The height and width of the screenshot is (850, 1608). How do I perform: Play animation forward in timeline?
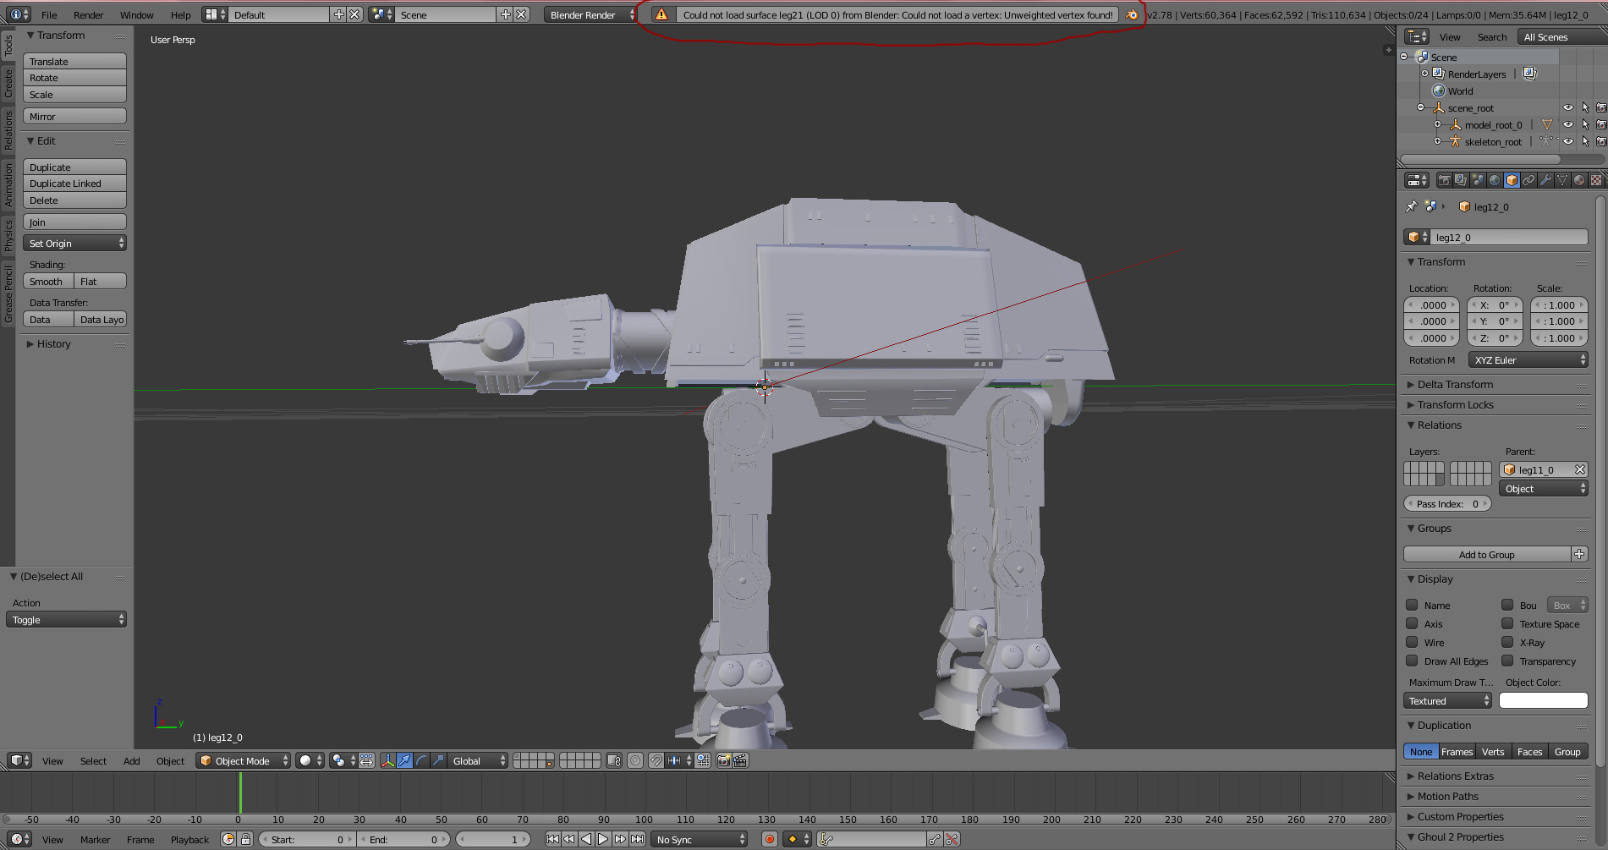pyautogui.click(x=603, y=839)
